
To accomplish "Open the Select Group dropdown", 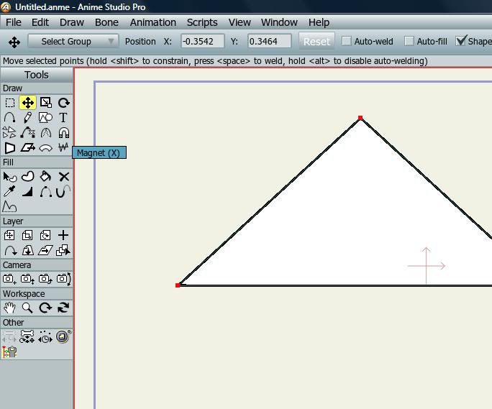I will pyautogui.click(x=73, y=42).
